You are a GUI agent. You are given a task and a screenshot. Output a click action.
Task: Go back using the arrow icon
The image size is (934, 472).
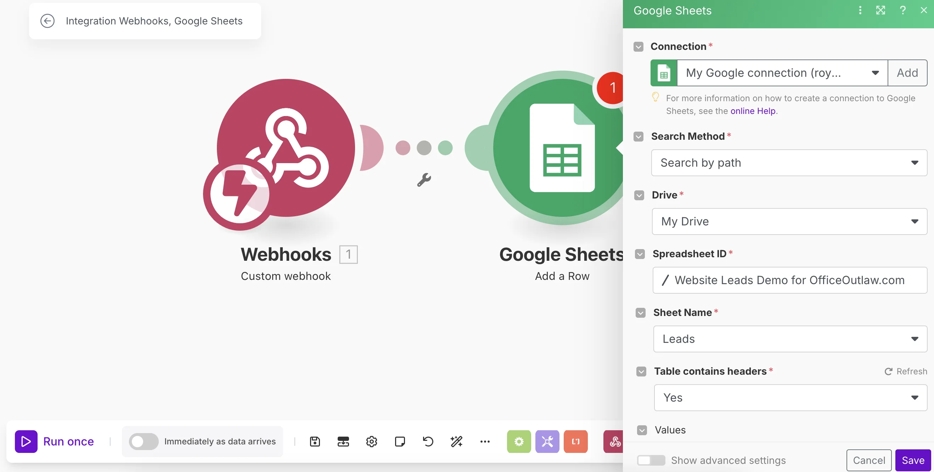tap(47, 21)
